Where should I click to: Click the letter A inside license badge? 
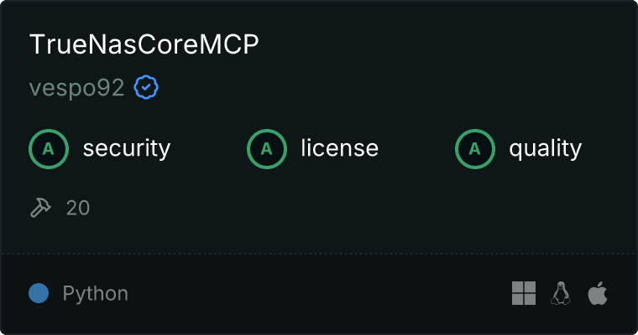coord(266,149)
